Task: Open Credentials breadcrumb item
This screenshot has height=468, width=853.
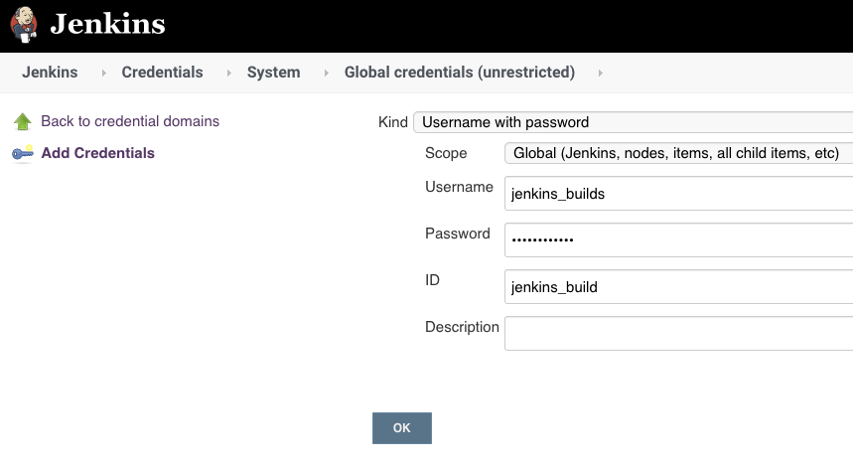Action: tap(162, 73)
